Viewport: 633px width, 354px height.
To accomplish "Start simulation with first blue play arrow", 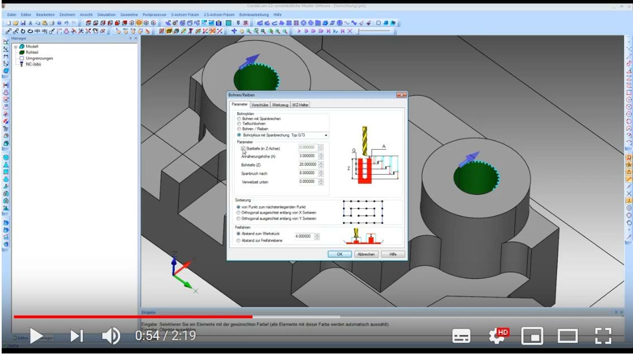I will click(299, 31).
